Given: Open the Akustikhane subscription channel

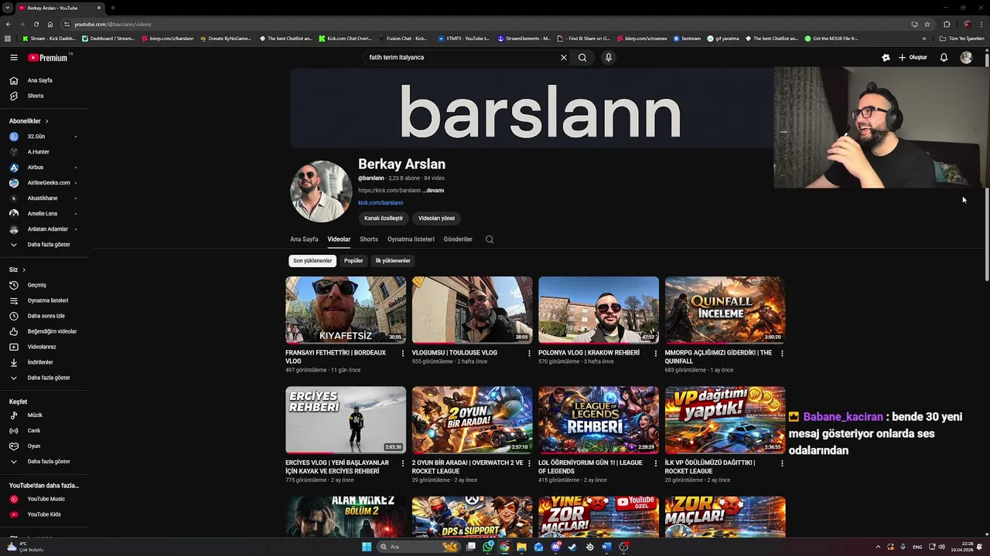Looking at the screenshot, I should coord(43,198).
